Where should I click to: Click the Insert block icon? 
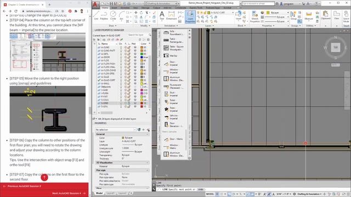point(238,15)
